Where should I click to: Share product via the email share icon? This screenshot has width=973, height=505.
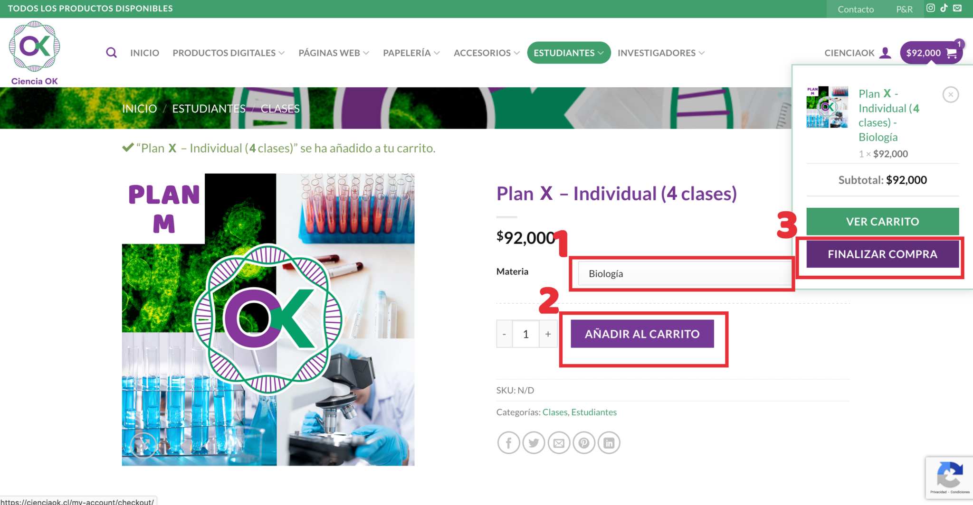(x=559, y=442)
